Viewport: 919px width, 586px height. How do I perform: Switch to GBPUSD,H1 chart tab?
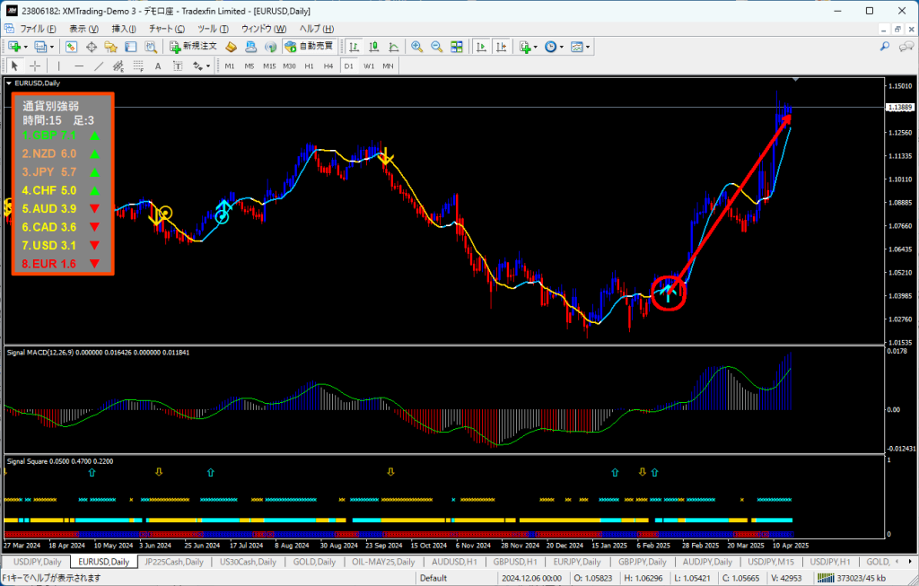(x=515, y=562)
